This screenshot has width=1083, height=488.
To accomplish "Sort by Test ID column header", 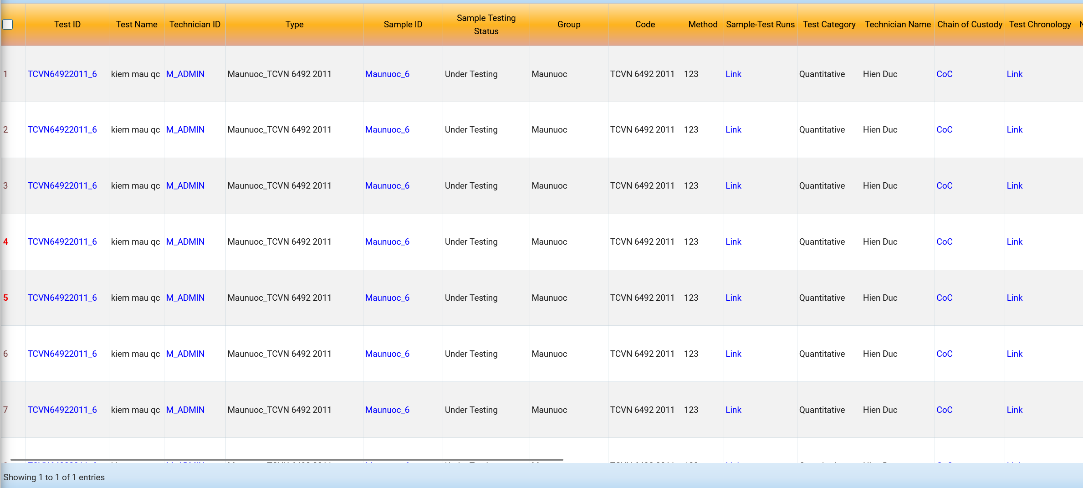I will point(67,24).
